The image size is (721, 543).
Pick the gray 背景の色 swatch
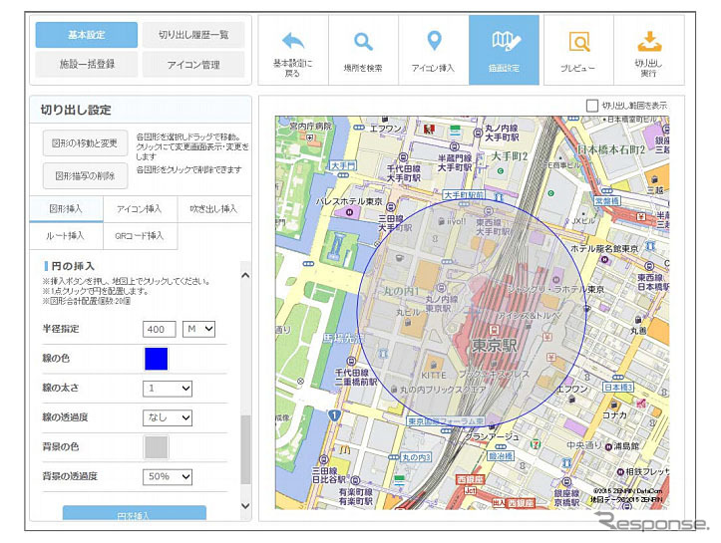tap(157, 447)
